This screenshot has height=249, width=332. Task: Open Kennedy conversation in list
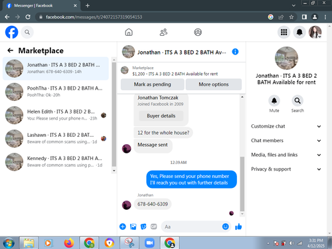[x=56, y=162]
